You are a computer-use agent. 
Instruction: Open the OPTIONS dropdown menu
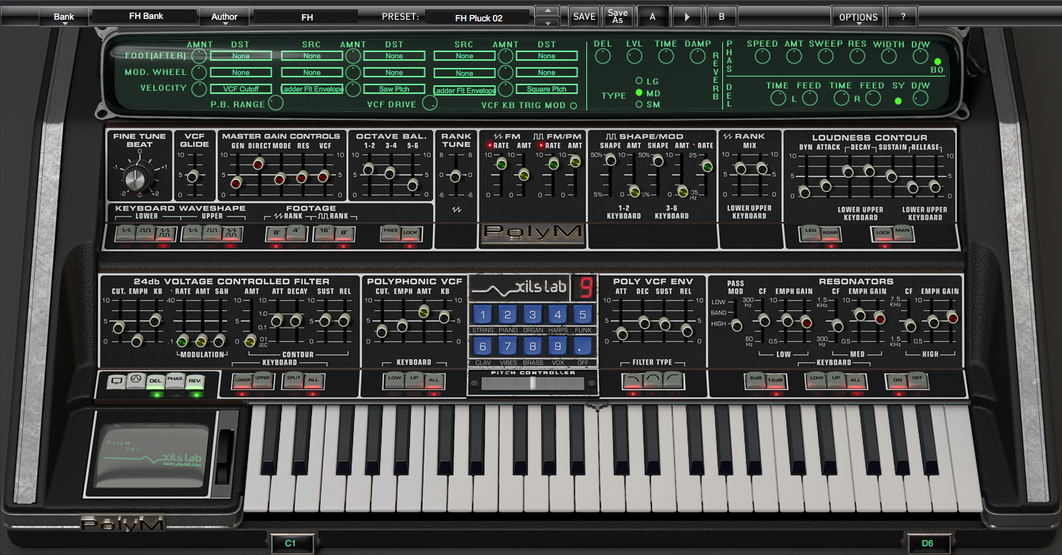[858, 17]
